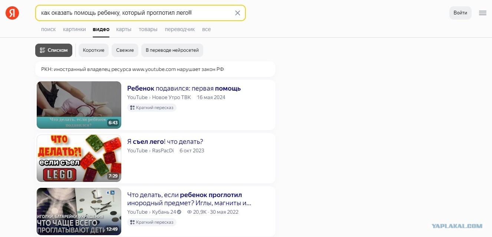Screen dimensions: 492x237
Task: Click the list view icon in Списком
Action: (43, 50)
